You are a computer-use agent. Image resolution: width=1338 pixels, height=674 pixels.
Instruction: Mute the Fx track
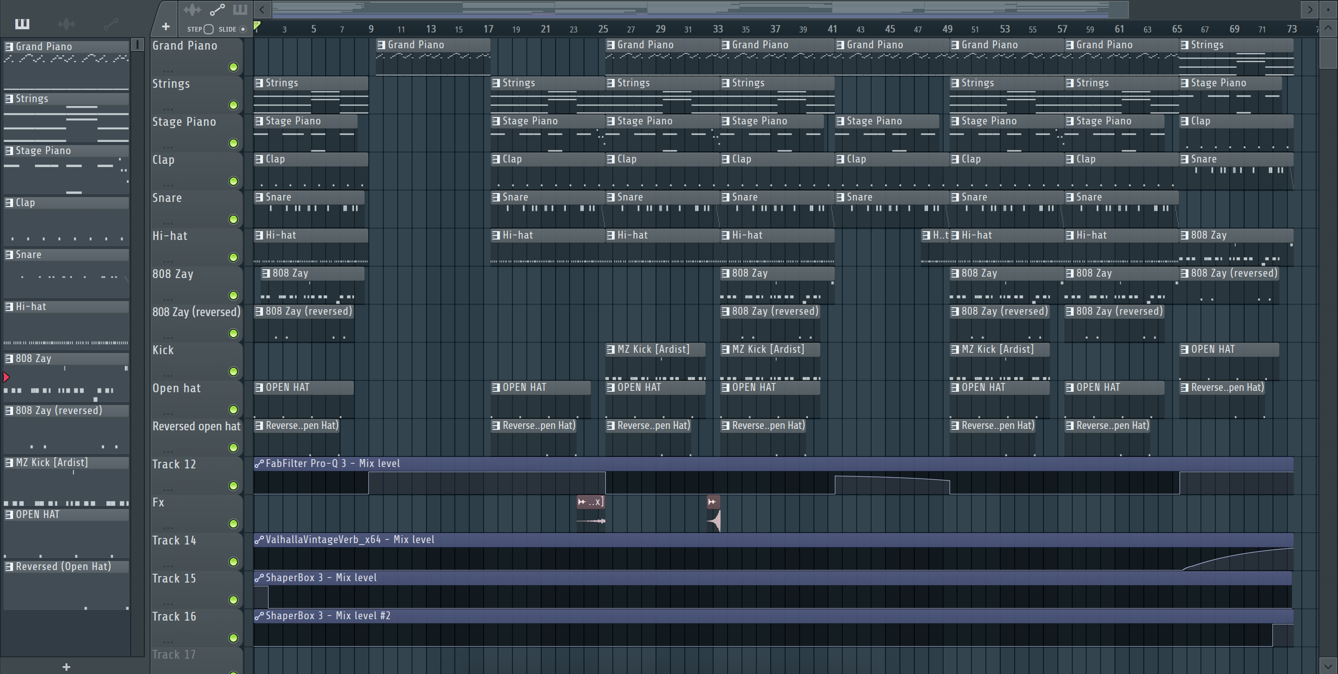pyautogui.click(x=234, y=524)
